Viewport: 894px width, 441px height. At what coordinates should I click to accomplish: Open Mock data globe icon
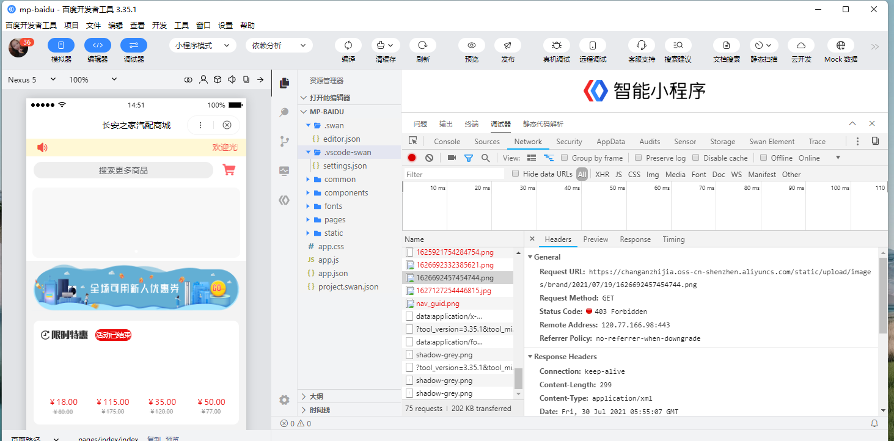[841, 45]
